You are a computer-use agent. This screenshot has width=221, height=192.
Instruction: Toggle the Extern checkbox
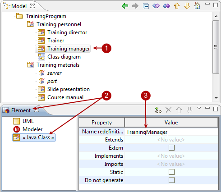click(171, 148)
